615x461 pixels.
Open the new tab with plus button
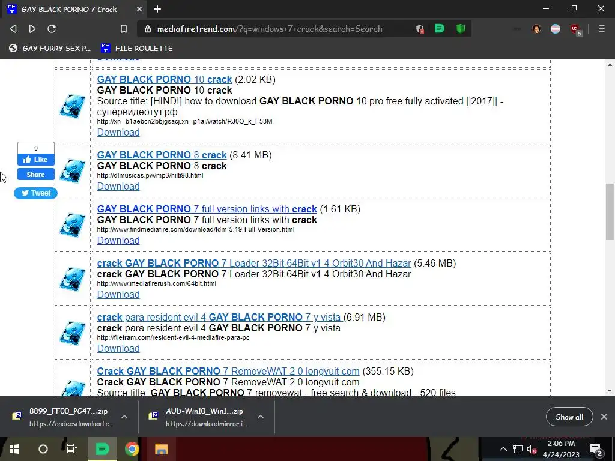click(x=157, y=9)
